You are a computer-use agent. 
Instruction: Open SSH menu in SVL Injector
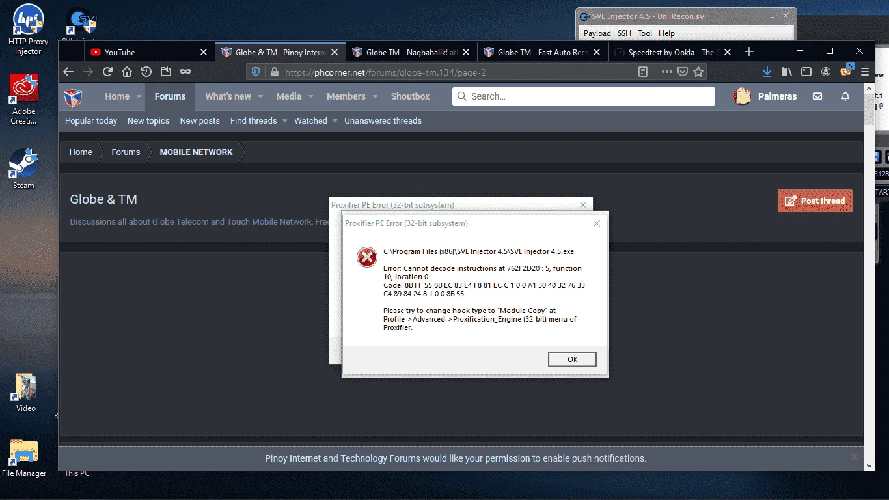pos(624,33)
